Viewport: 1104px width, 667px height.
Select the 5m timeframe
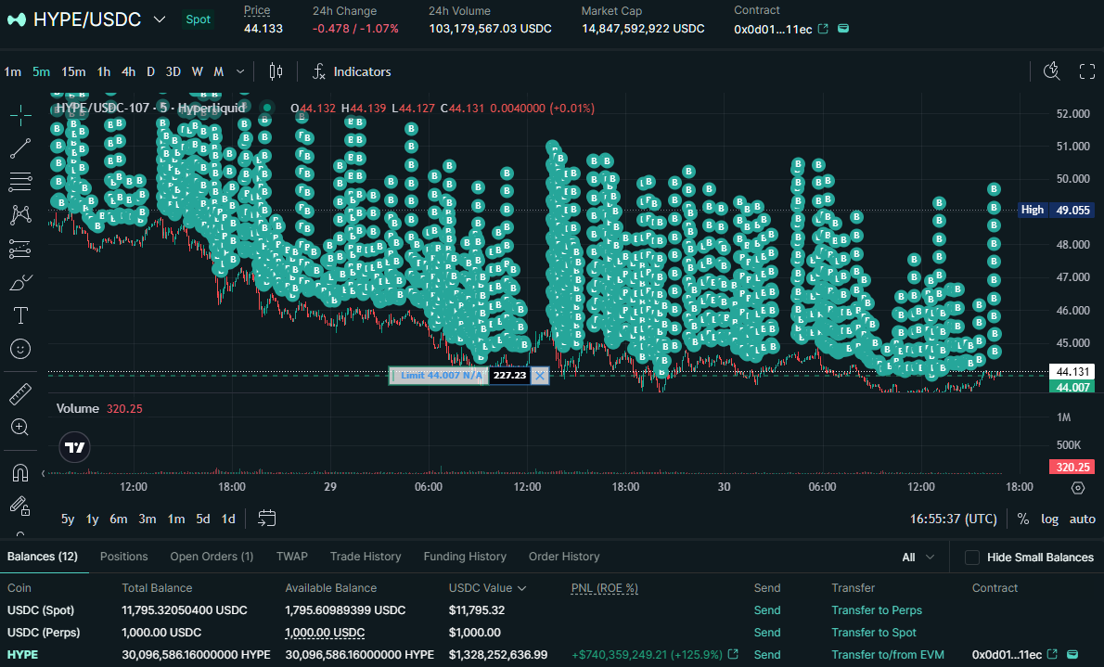41,71
